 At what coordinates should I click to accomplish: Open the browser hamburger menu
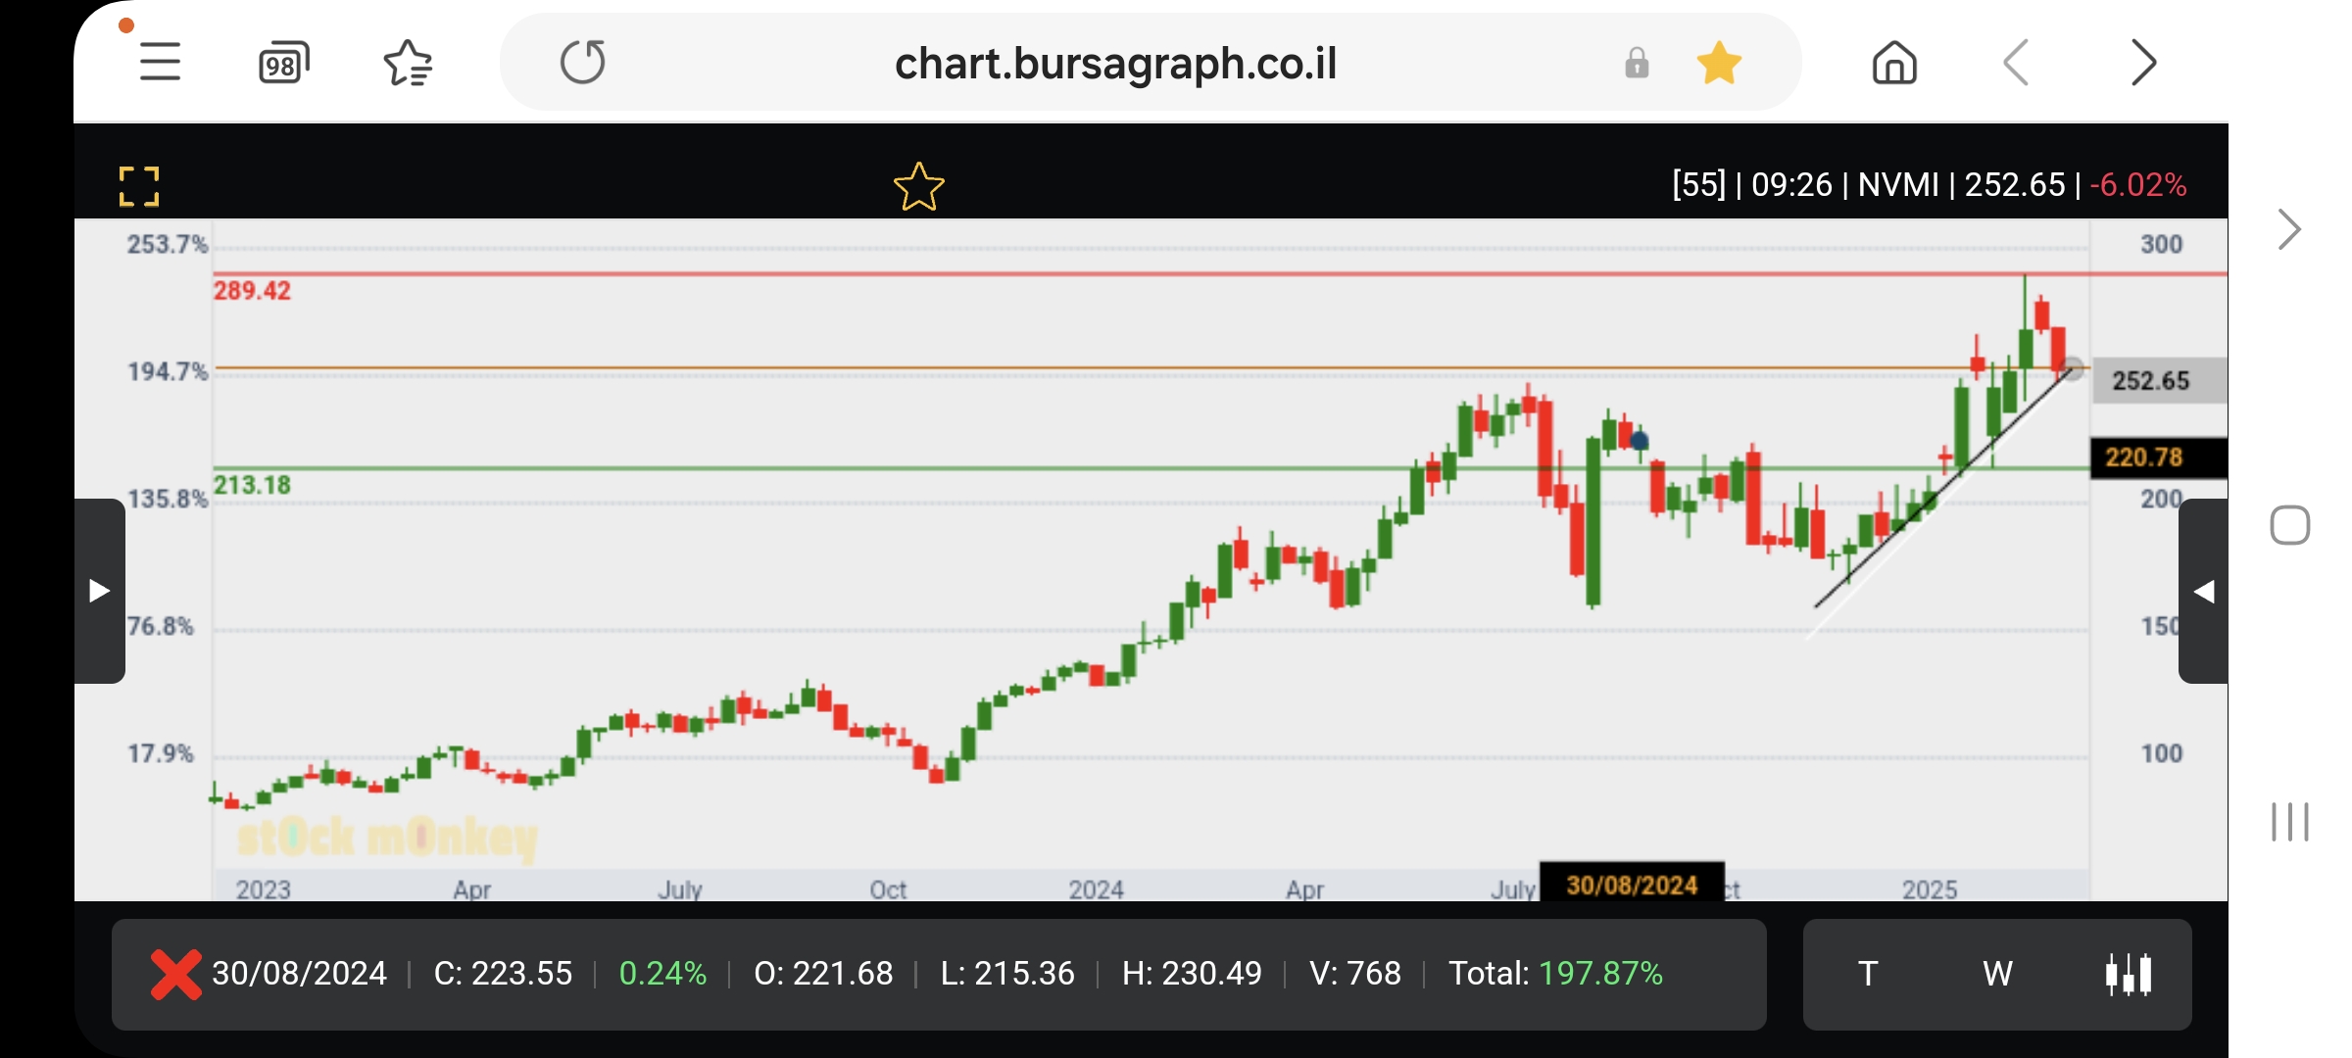click(x=160, y=63)
